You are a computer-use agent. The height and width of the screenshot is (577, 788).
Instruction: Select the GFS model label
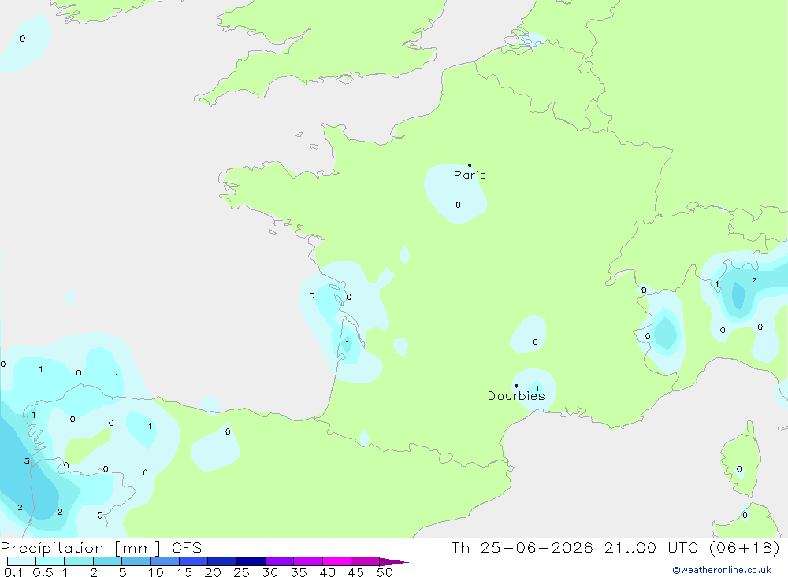point(187,548)
